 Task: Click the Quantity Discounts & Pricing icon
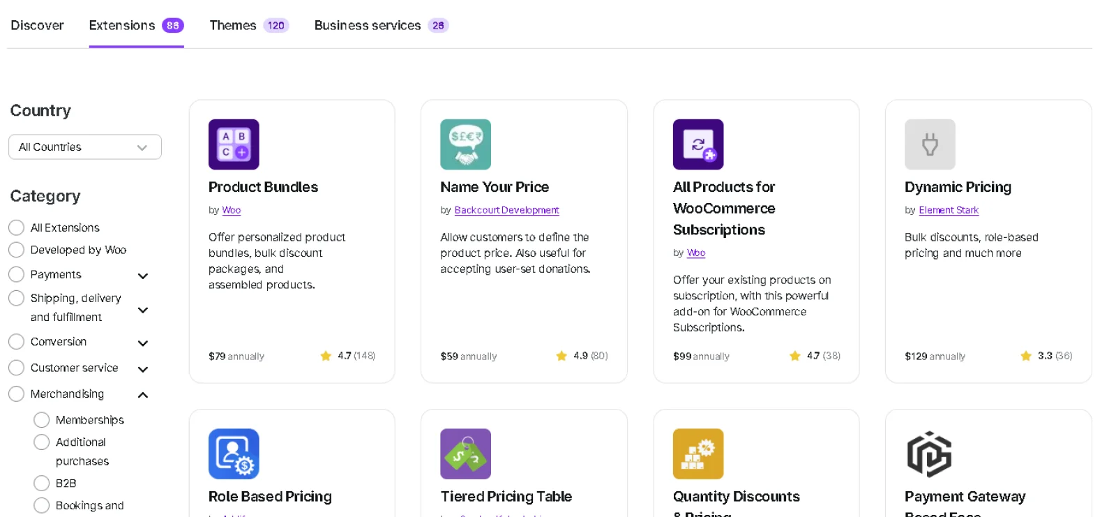point(697,454)
